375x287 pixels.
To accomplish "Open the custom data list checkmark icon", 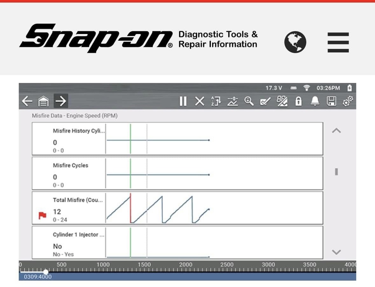I will [x=265, y=101].
